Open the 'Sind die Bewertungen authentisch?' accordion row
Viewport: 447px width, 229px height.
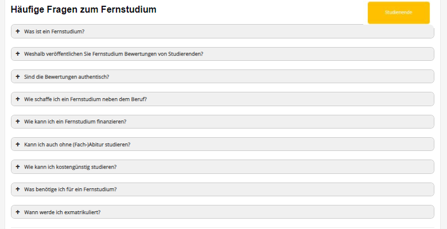(x=223, y=76)
